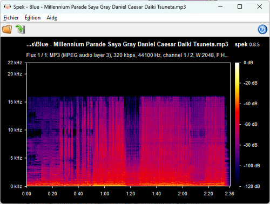This screenshot has height=204, width=270.
Task: Click the 2:00 time label
Action: click(x=183, y=194)
